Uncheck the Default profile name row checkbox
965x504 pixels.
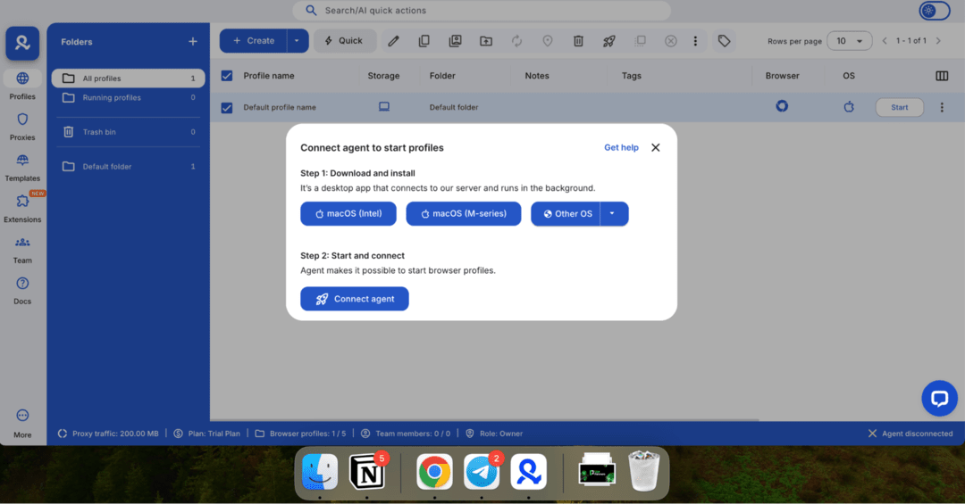pyautogui.click(x=227, y=108)
